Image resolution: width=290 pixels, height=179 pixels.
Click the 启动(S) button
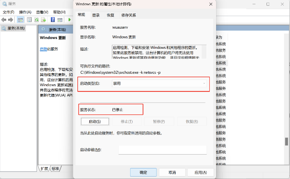coord(95,122)
